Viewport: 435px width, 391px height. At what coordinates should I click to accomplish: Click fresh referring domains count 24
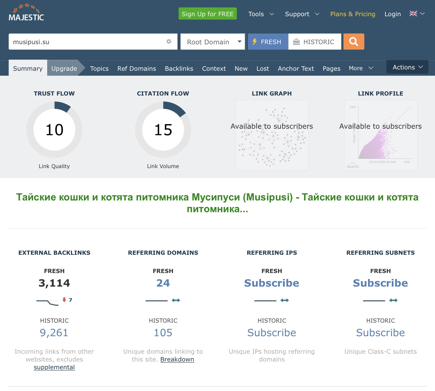click(x=163, y=283)
